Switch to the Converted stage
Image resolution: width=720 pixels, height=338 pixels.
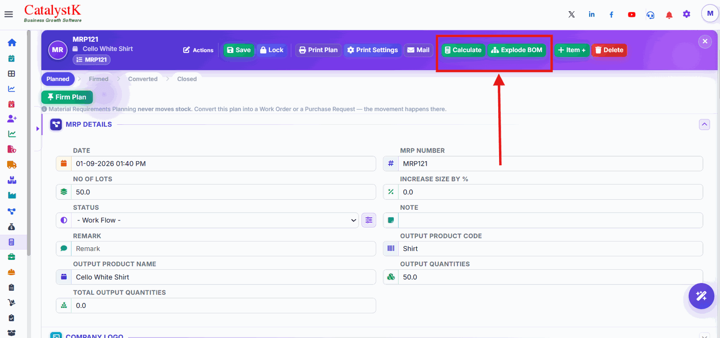[x=143, y=79]
